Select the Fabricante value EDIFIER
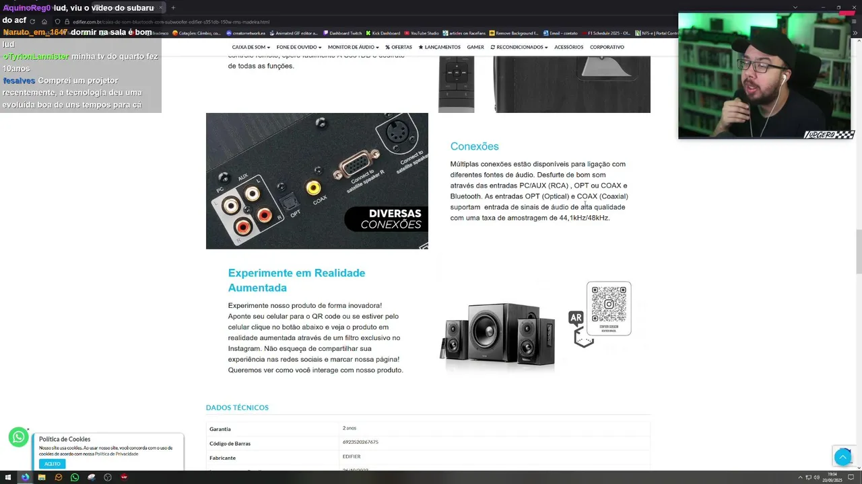This screenshot has height=484, width=862. 352,456
